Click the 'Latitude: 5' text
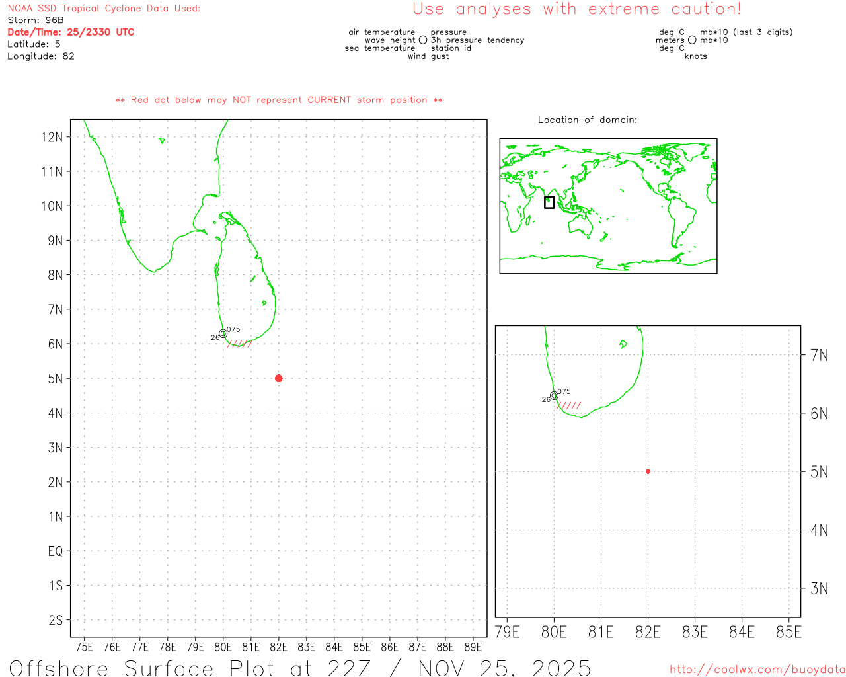This screenshot has width=846, height=677. (34, 44)
